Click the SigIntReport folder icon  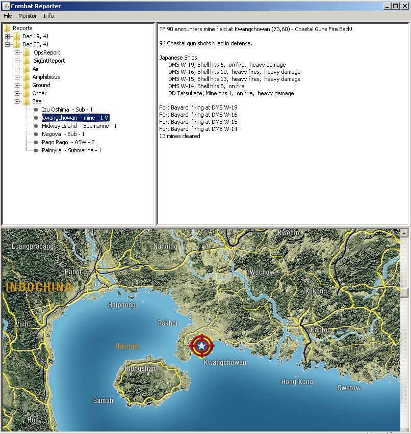click(x=27, y=61)
